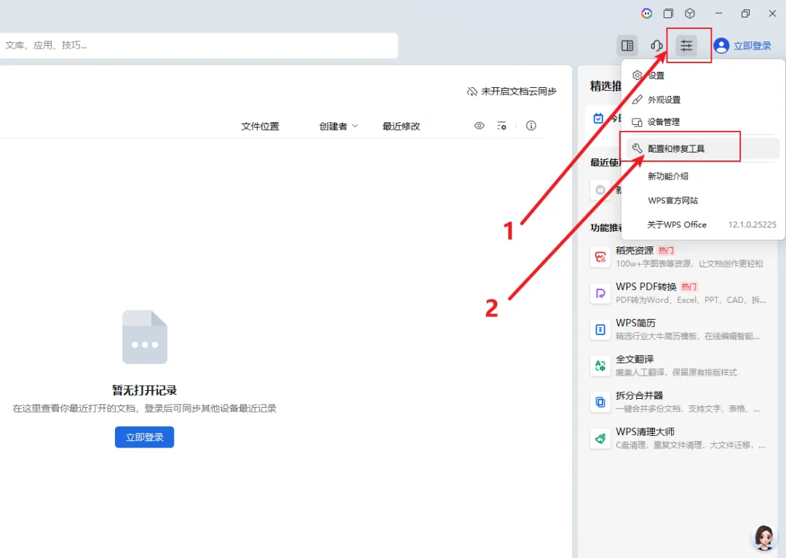Click the device icon beside 设备管理
Viewport: 786px width, 558px height.
[x=637, y=122]
